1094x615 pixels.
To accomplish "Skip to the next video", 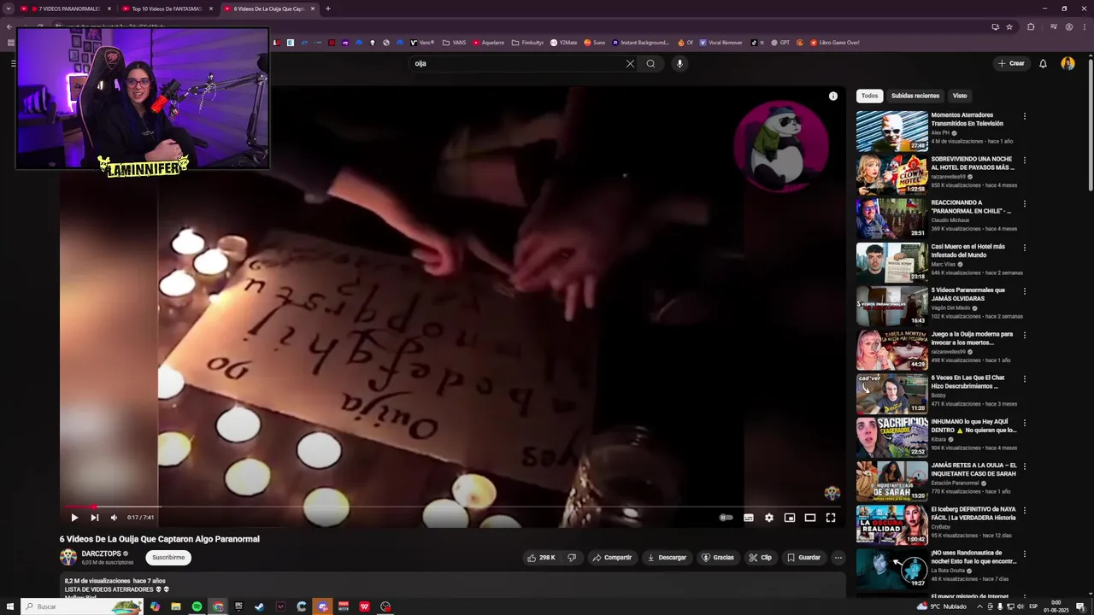I will (x=95, y=518).
